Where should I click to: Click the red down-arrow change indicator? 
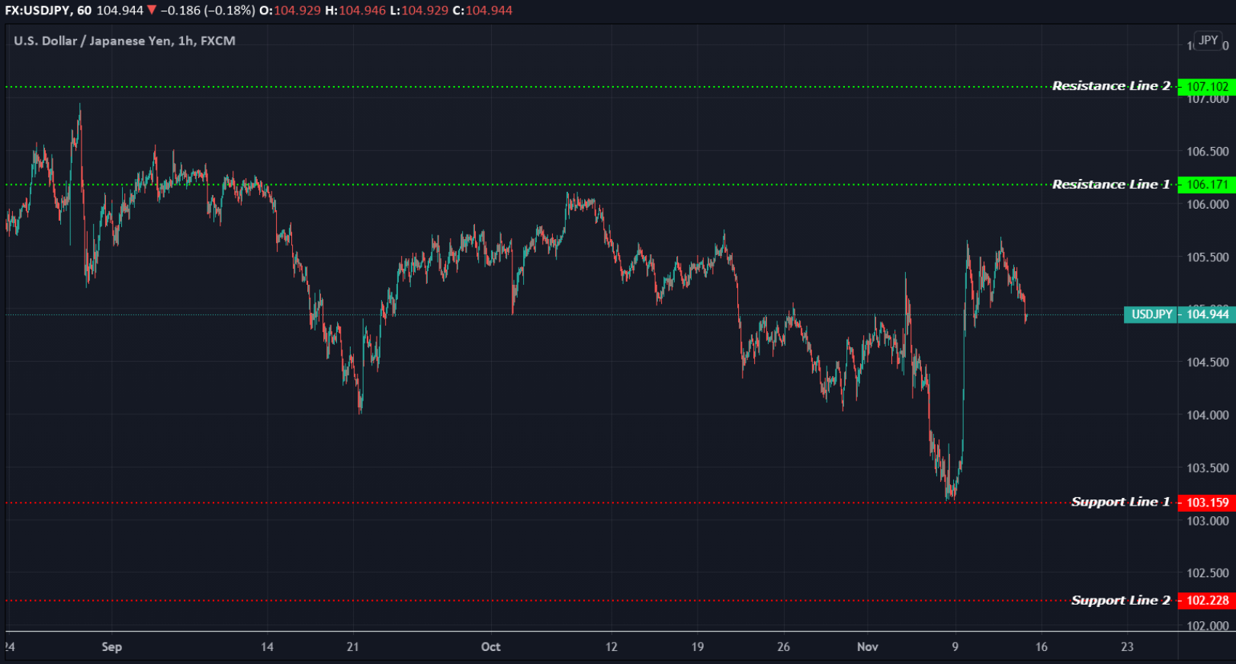pos(152,10)
